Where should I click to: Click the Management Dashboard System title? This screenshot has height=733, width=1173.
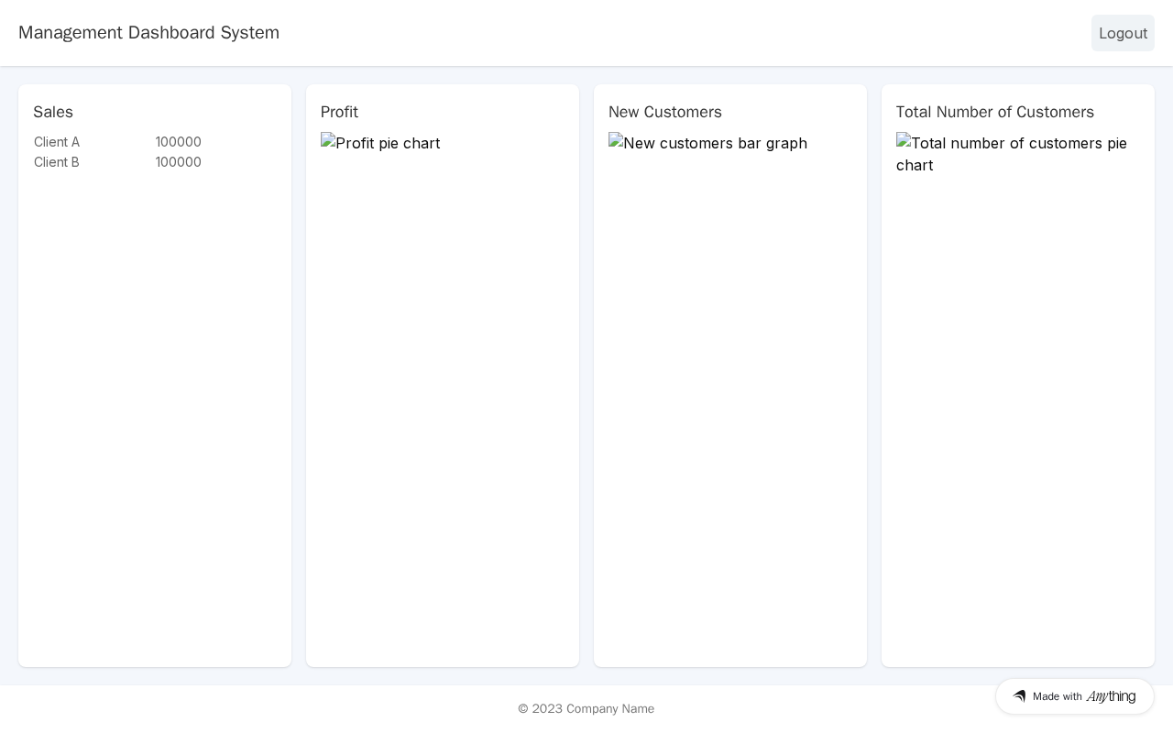pyautogui.click(x=148, y=33)
